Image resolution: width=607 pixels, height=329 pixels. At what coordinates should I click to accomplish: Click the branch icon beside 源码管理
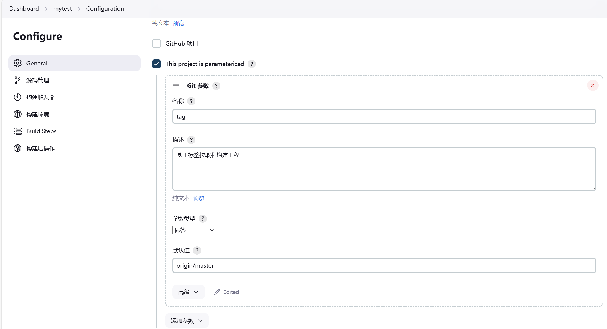pos(17,80)
